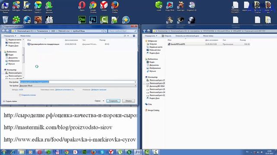Launch Camtasia from the green C desktop icon

104,19
